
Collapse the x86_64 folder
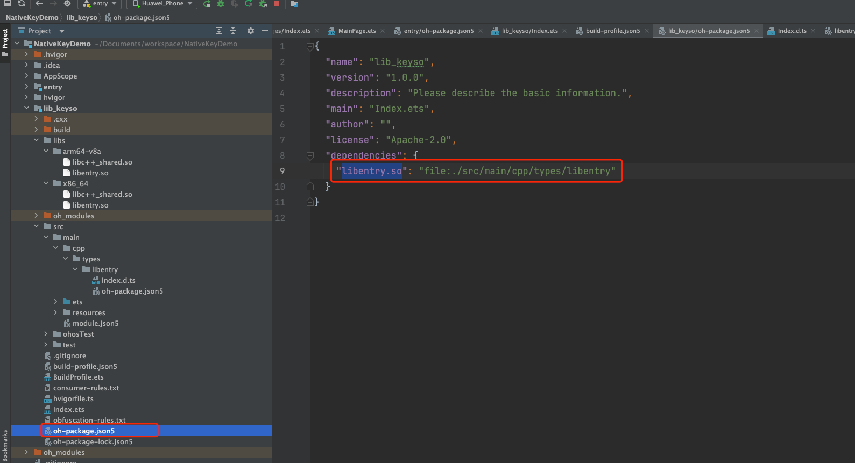pyautogui.click(x=46, y=183)
